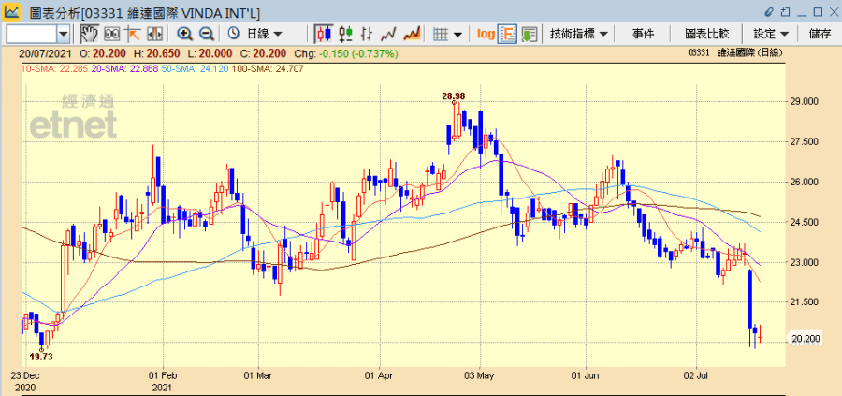Click the zoom out magnifier

tap(206, 34)
